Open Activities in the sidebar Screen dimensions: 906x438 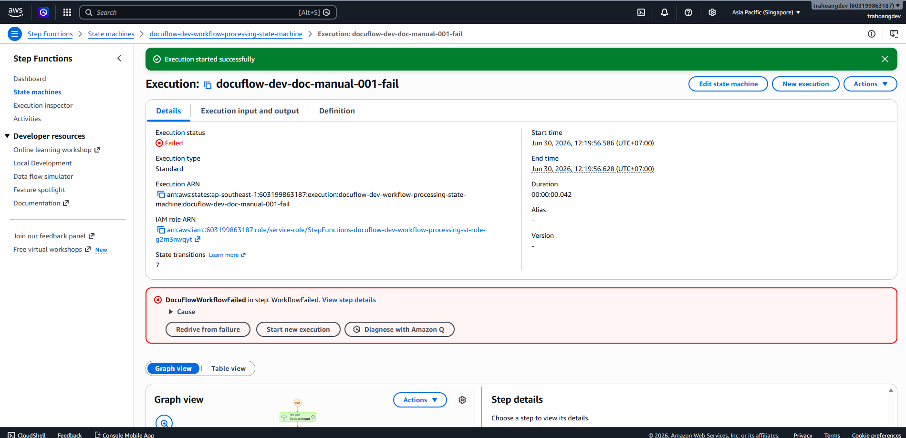click(x=27, y=119)
